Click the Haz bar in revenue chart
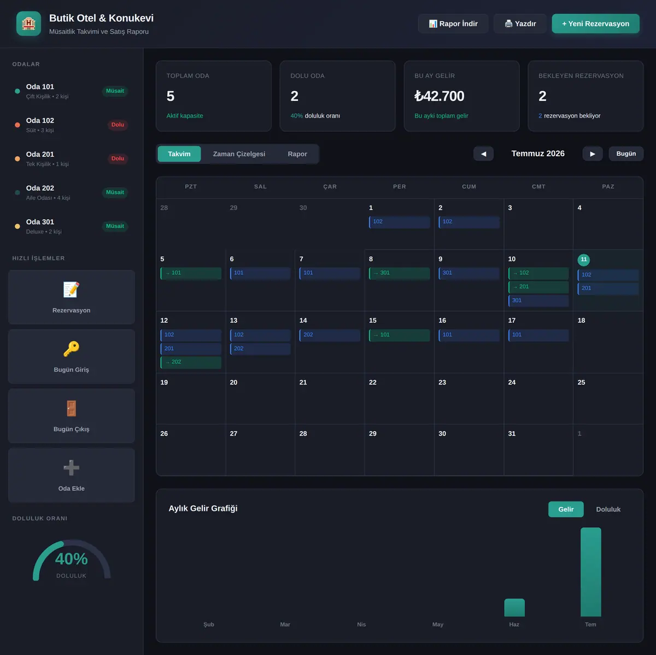656x655 pixels. point(514,607)
